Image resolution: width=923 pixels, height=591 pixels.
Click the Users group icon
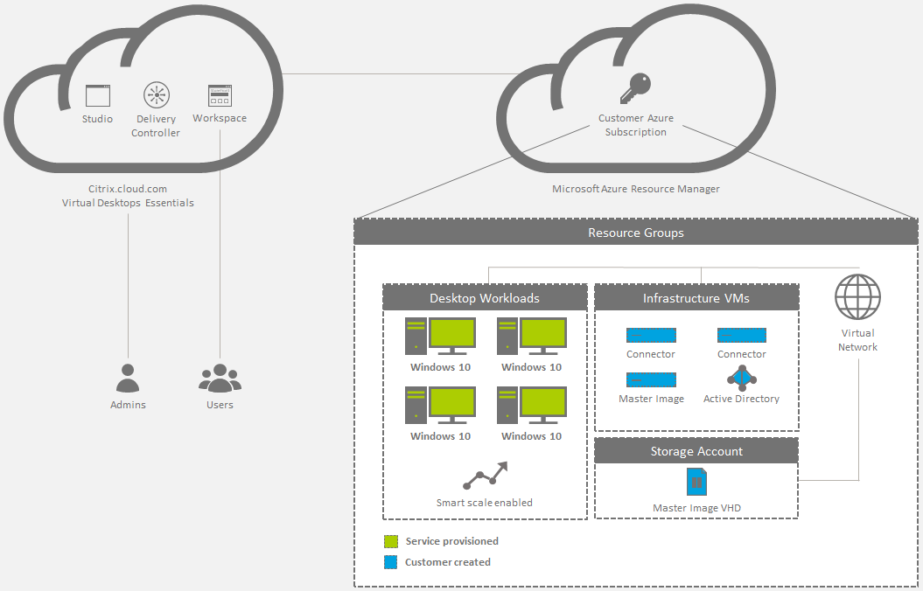pyautogui.click(x=220, y=379)
